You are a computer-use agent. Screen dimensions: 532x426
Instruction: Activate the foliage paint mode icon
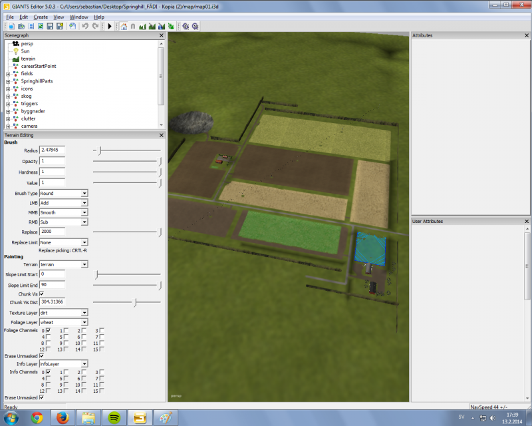[171, 26]
